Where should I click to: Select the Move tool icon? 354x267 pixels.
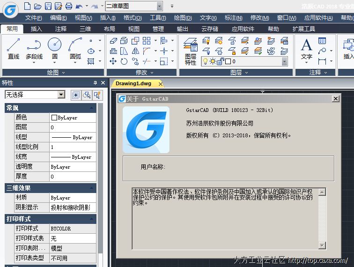tap(113, 61)
